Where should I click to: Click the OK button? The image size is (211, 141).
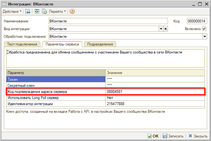pyautogui.click(x=153, y=136)
